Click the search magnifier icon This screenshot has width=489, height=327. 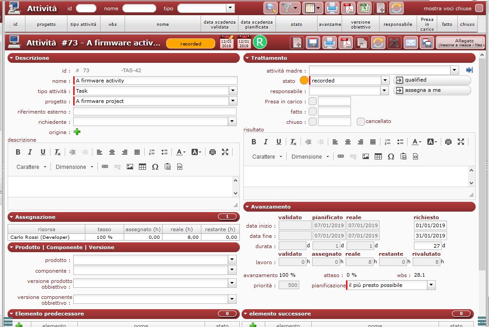pos(271,8)
